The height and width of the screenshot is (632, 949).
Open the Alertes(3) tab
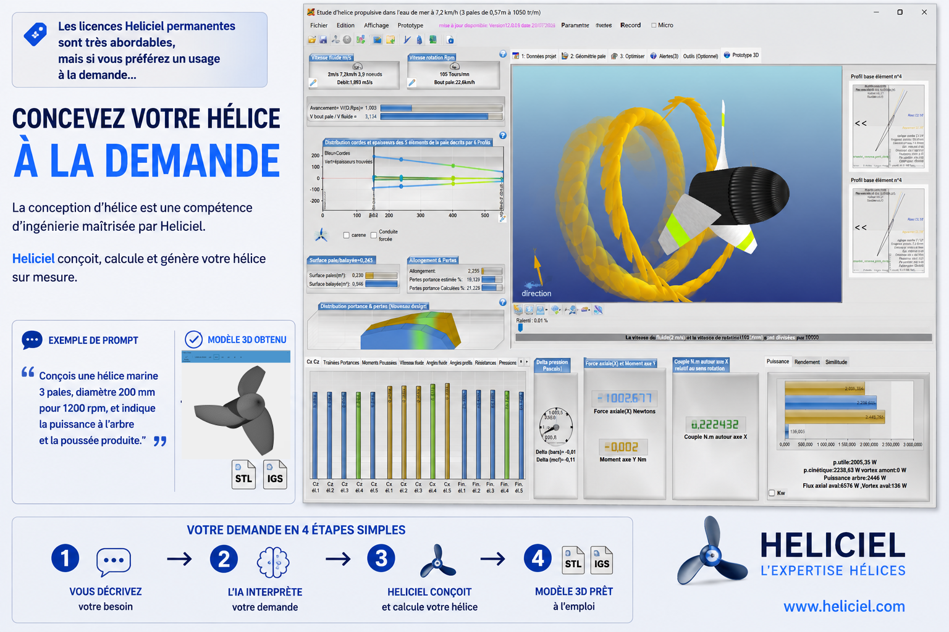pyautogui.click(x=664, y=56)
